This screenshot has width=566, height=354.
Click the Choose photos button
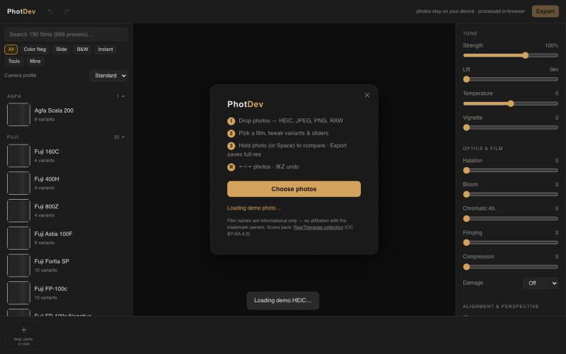(294, 189)
